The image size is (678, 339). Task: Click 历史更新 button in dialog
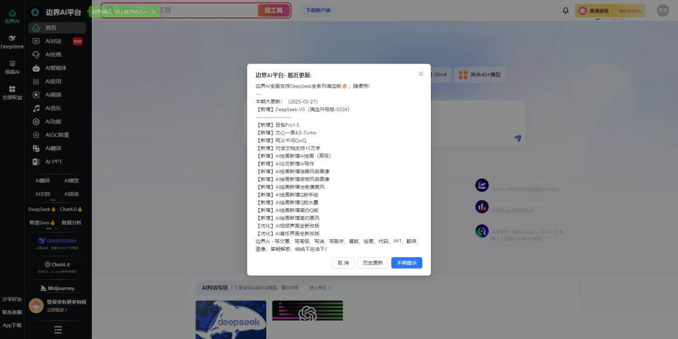coord(373,263)
